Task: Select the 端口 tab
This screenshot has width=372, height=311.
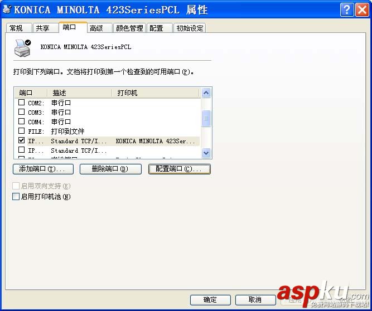Action: (x=73, y=27)
